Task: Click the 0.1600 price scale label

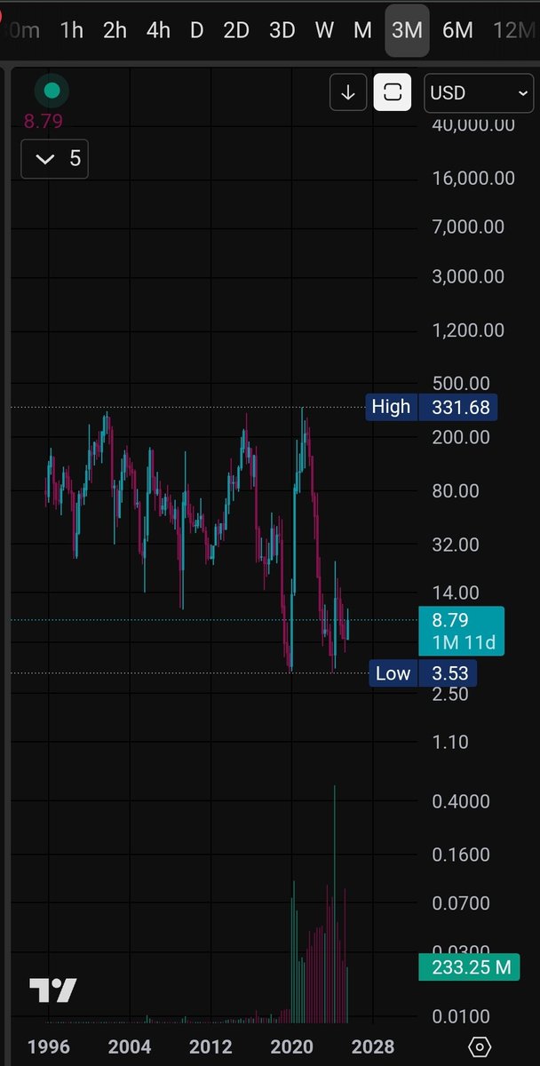Action: click(461, 855)
